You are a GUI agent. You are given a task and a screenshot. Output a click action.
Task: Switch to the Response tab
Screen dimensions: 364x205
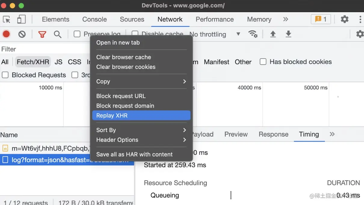273,134
